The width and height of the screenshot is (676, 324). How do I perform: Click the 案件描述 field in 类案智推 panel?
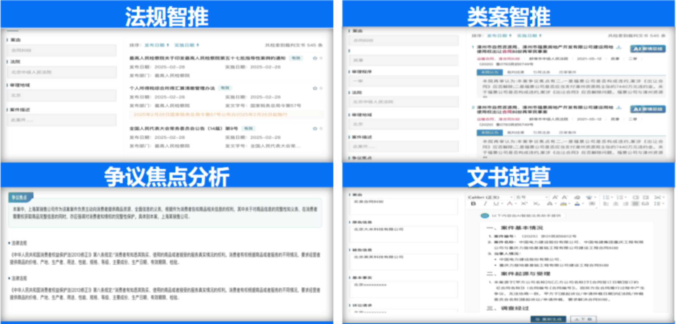tap(404, 147)
